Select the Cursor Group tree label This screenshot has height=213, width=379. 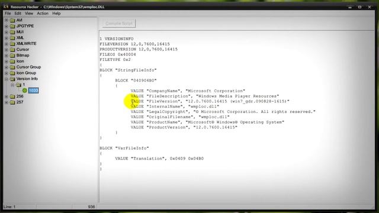[x=28, y=67]
